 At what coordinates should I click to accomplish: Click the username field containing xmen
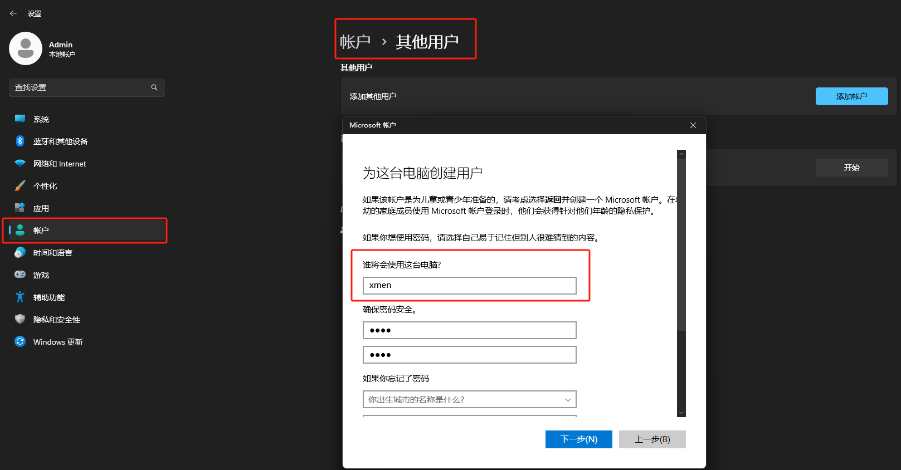click(469, 286)
